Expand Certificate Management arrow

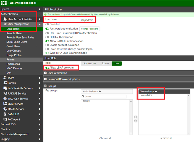[40, 135]
